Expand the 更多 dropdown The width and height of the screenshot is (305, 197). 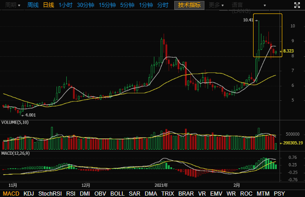pyautogui.click(x=216, y=5)
